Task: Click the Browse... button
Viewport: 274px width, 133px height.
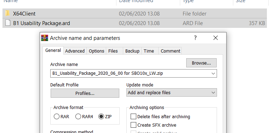Action: [201, 63]
